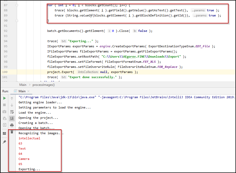Click "Export done successfully." string
Viewport: 236px width, 173px height.
92,77
